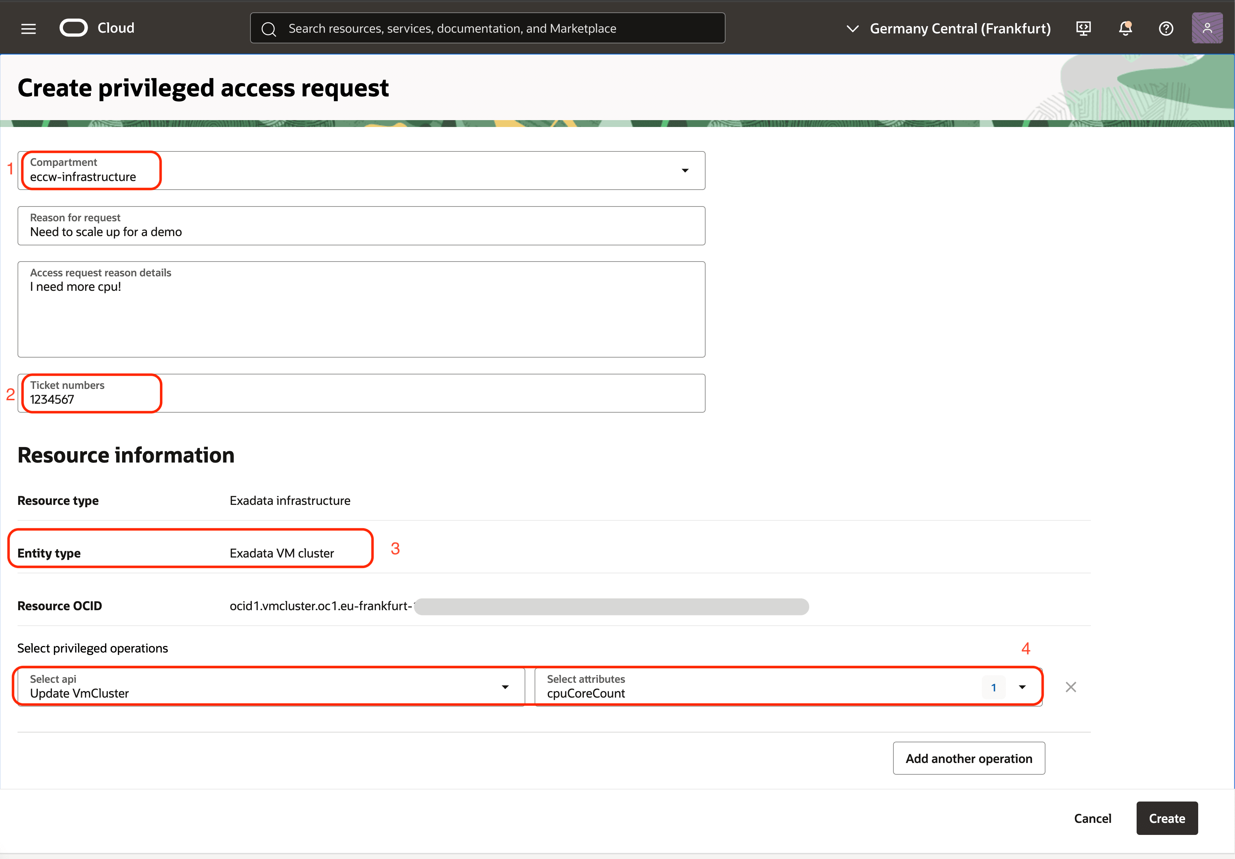Expand the Select attributes dropdown

tap(1022, 687)
